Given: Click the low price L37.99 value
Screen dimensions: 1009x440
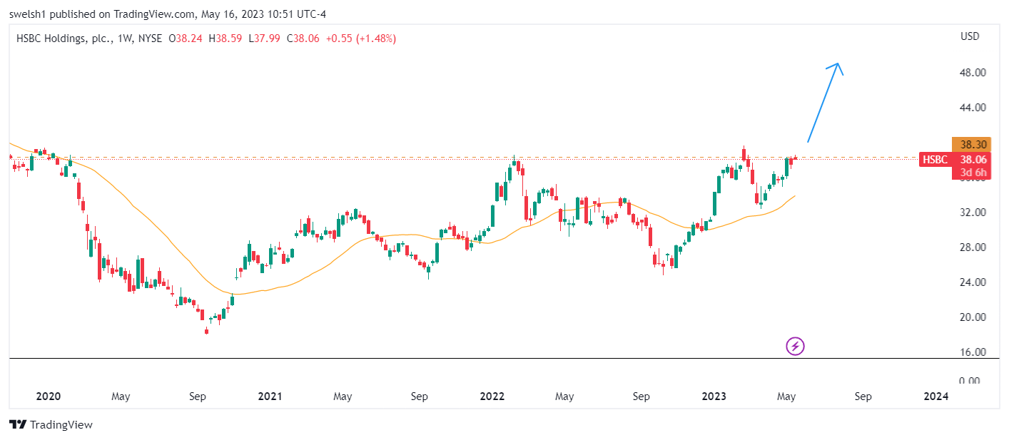Looking at the screenshot, I should pos(264,39).
